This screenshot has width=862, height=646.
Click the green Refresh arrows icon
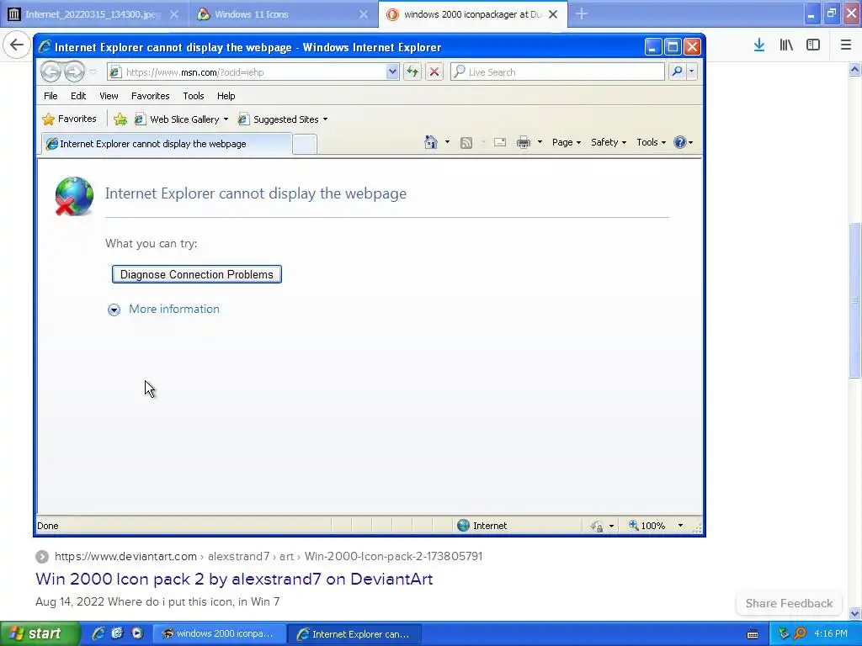pyautogui.click(x=412, y=72)
